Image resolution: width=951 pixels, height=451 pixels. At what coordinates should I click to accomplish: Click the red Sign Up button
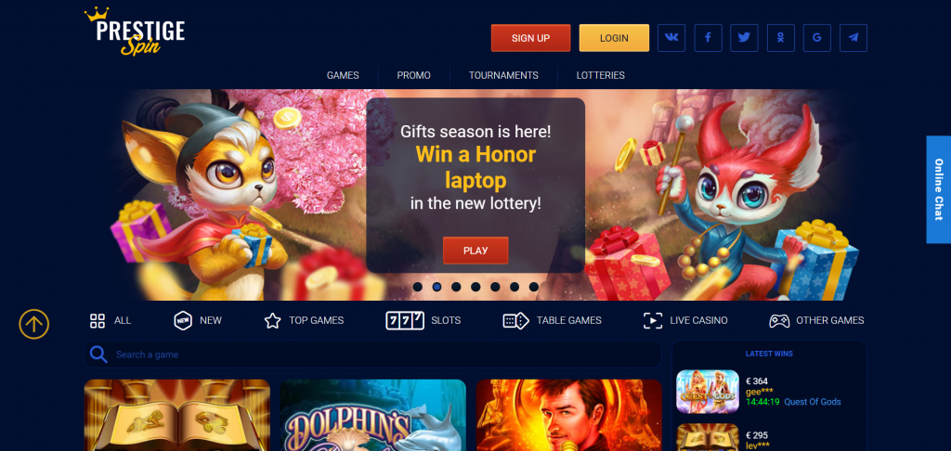coord(530,37)
